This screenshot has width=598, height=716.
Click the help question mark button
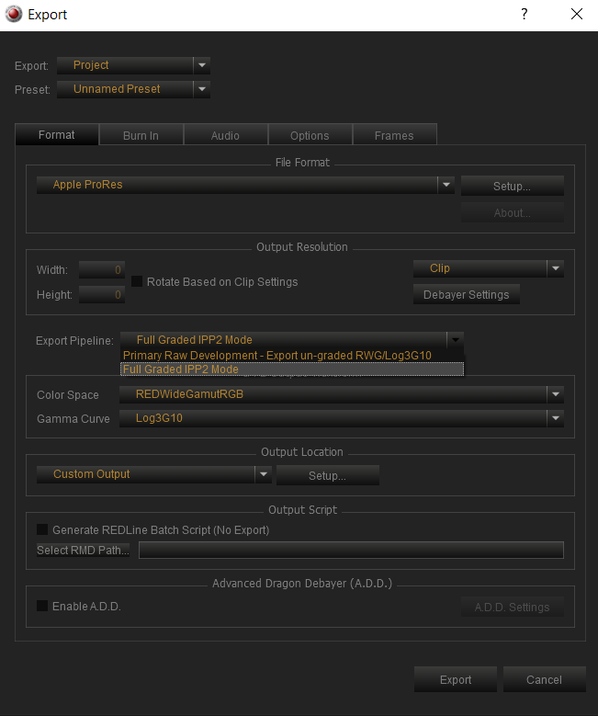pyautogui.click(x=525, y=14)
